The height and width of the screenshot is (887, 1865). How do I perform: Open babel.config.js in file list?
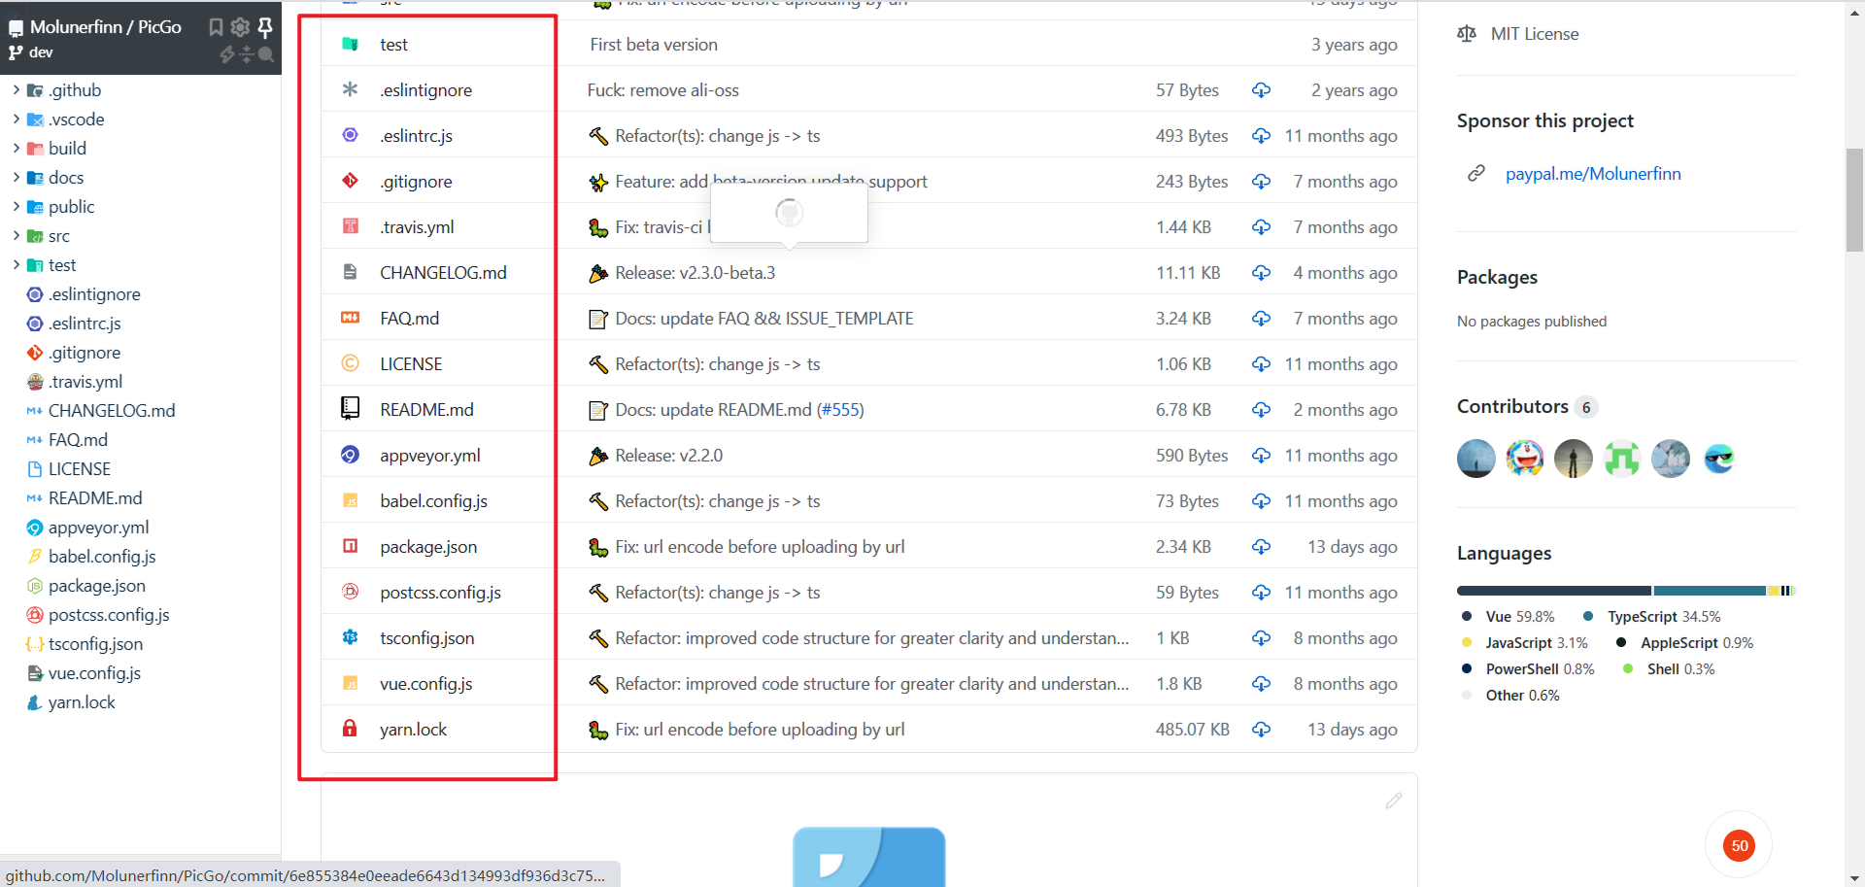[433, 501]
